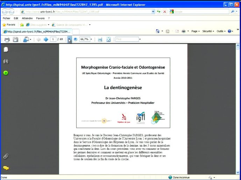Click the RSS feeds icon
Viewport: 241px width, 180px height.
click(x=168, y=31)
